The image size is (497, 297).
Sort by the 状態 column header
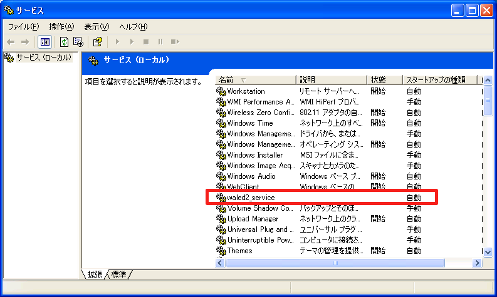(384, 79)
